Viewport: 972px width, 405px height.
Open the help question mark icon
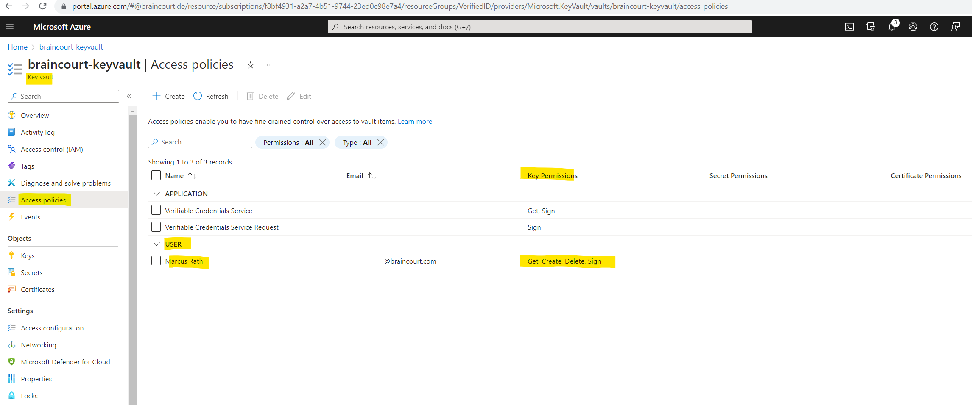pyautogui.click(x=934, y=26)
